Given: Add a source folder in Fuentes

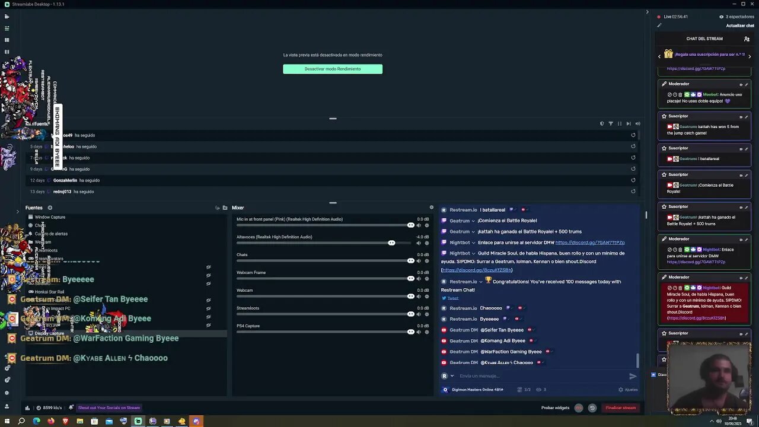Looking at the screenshot, I should (x=225, y=208).
